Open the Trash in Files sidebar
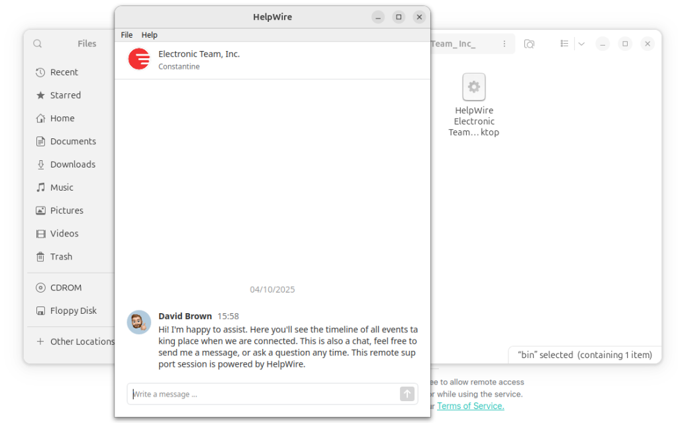Viewport: 678px width, 423px height. (60, 256)
